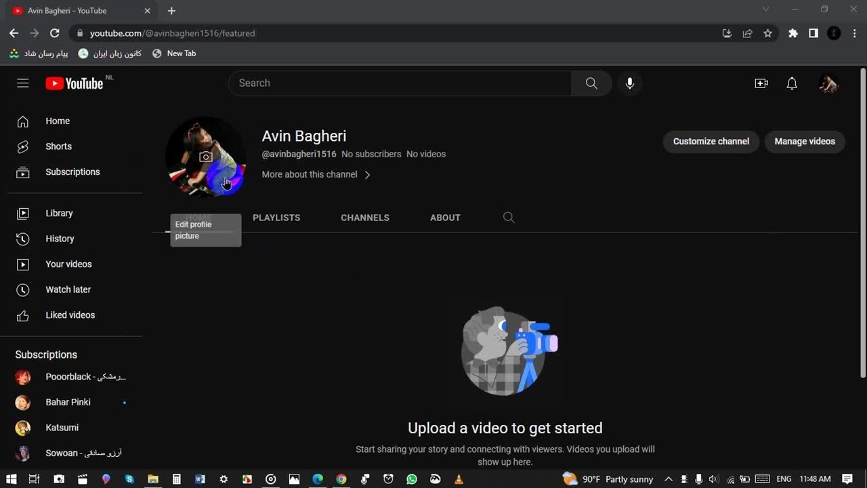Open YouTube search by voice

point(629,83)
